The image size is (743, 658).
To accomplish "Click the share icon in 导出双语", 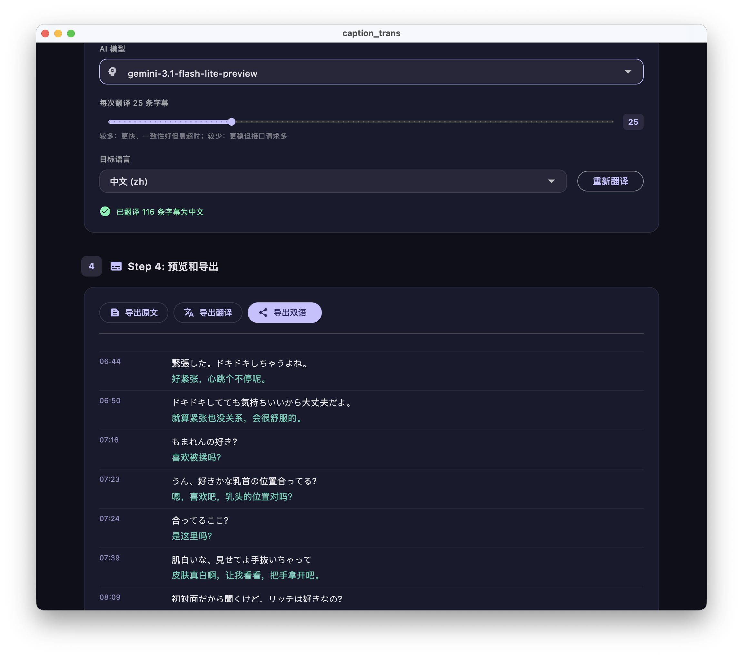I will click(263, 312).
